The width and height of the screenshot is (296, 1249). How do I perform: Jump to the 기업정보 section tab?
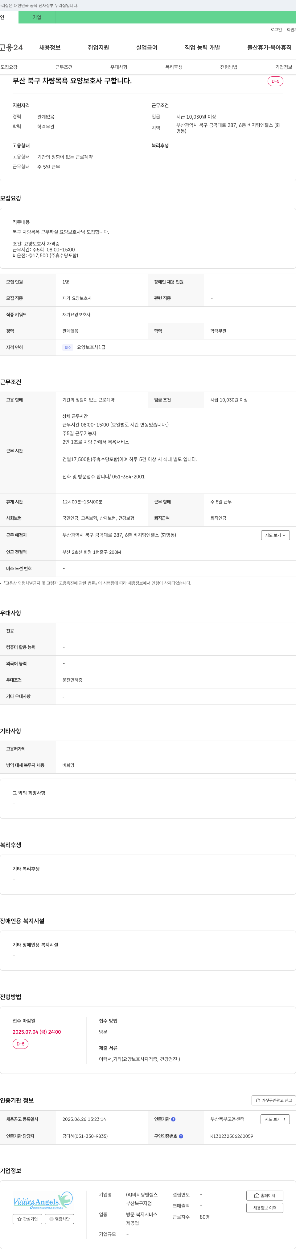(284, 67)
